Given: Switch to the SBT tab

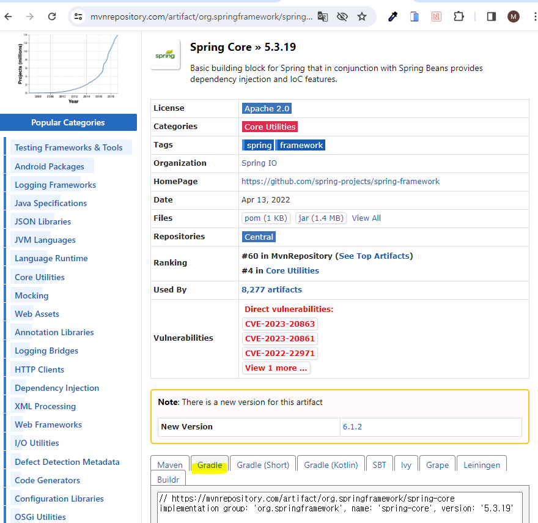Looking at the screenshot, I should tap(379, 465).
